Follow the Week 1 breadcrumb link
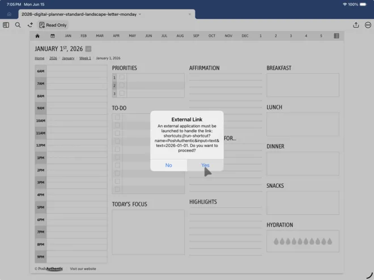The height and width of the screenshot is (280, 374). [x=85, y=58]
